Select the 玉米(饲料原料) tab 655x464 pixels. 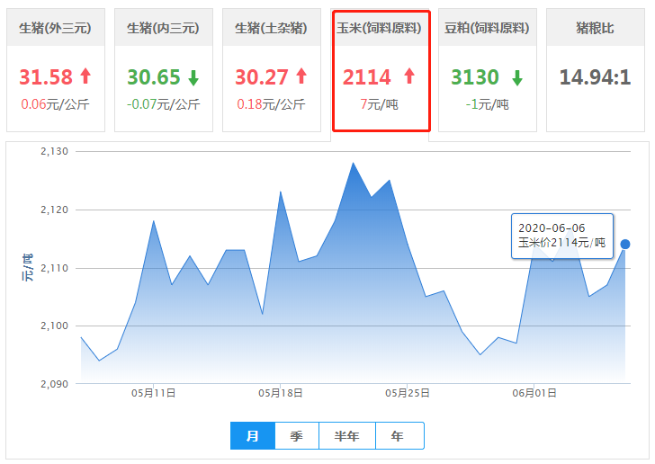tap(380, 28)
